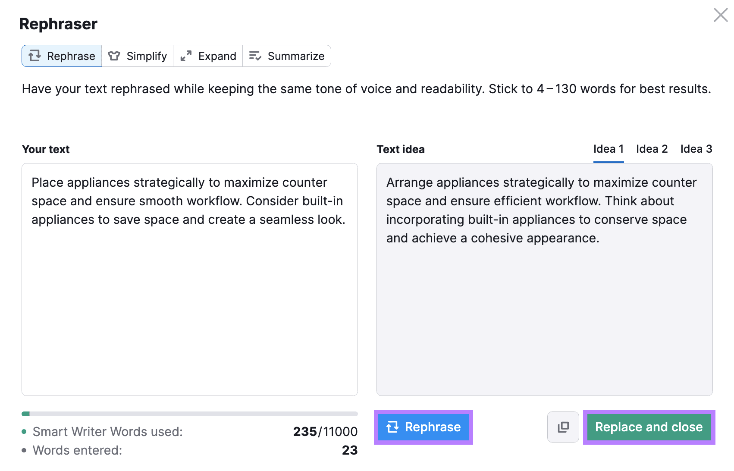Click the "Text idea" heading label
The image size is (734, 471).
[x=401, y=150]
